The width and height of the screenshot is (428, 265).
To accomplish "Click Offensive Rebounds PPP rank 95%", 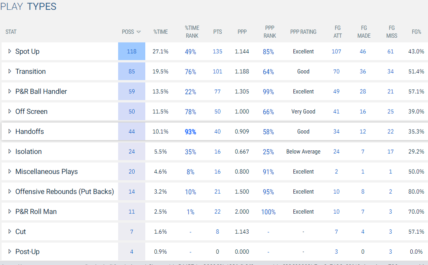I will point(268,192).
